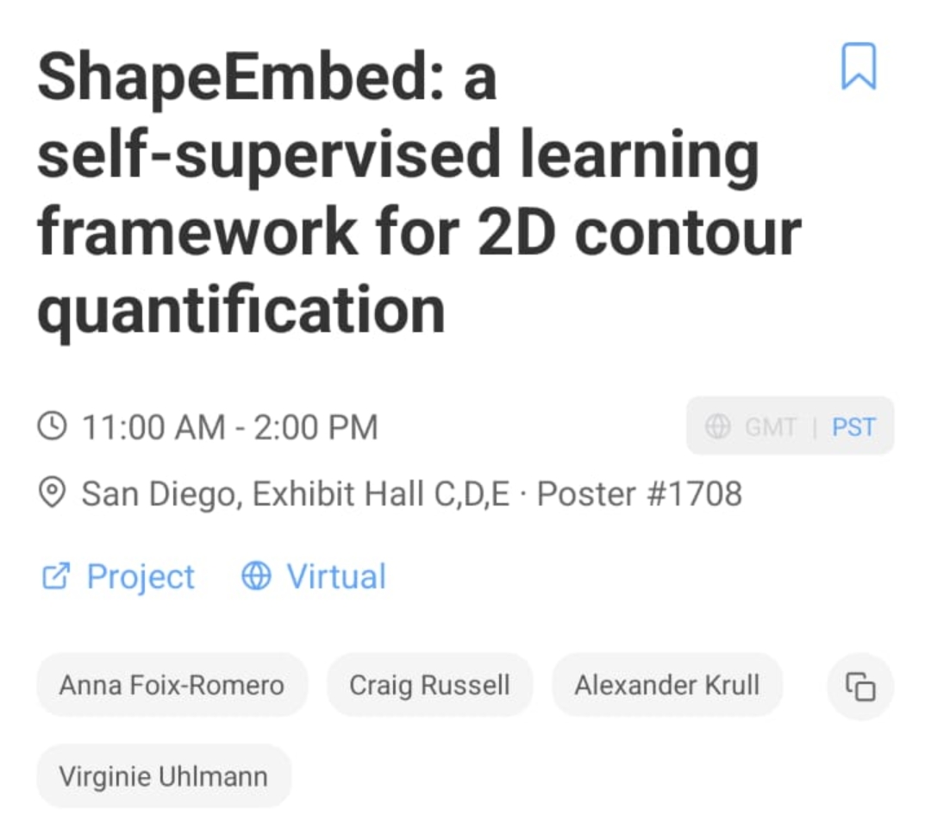The width and height of the screenshot is (931, 823).
Task: Bookmark the ShapeEmbed poster session
Action: point(859,66)
